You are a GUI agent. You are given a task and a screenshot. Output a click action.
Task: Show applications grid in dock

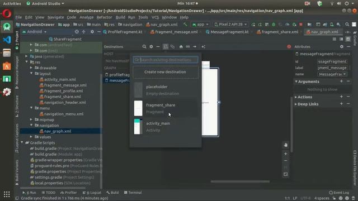[7, 194]
